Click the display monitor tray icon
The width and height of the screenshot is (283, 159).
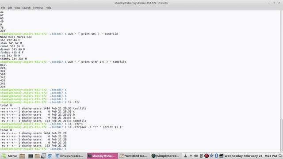click(222, 156)
